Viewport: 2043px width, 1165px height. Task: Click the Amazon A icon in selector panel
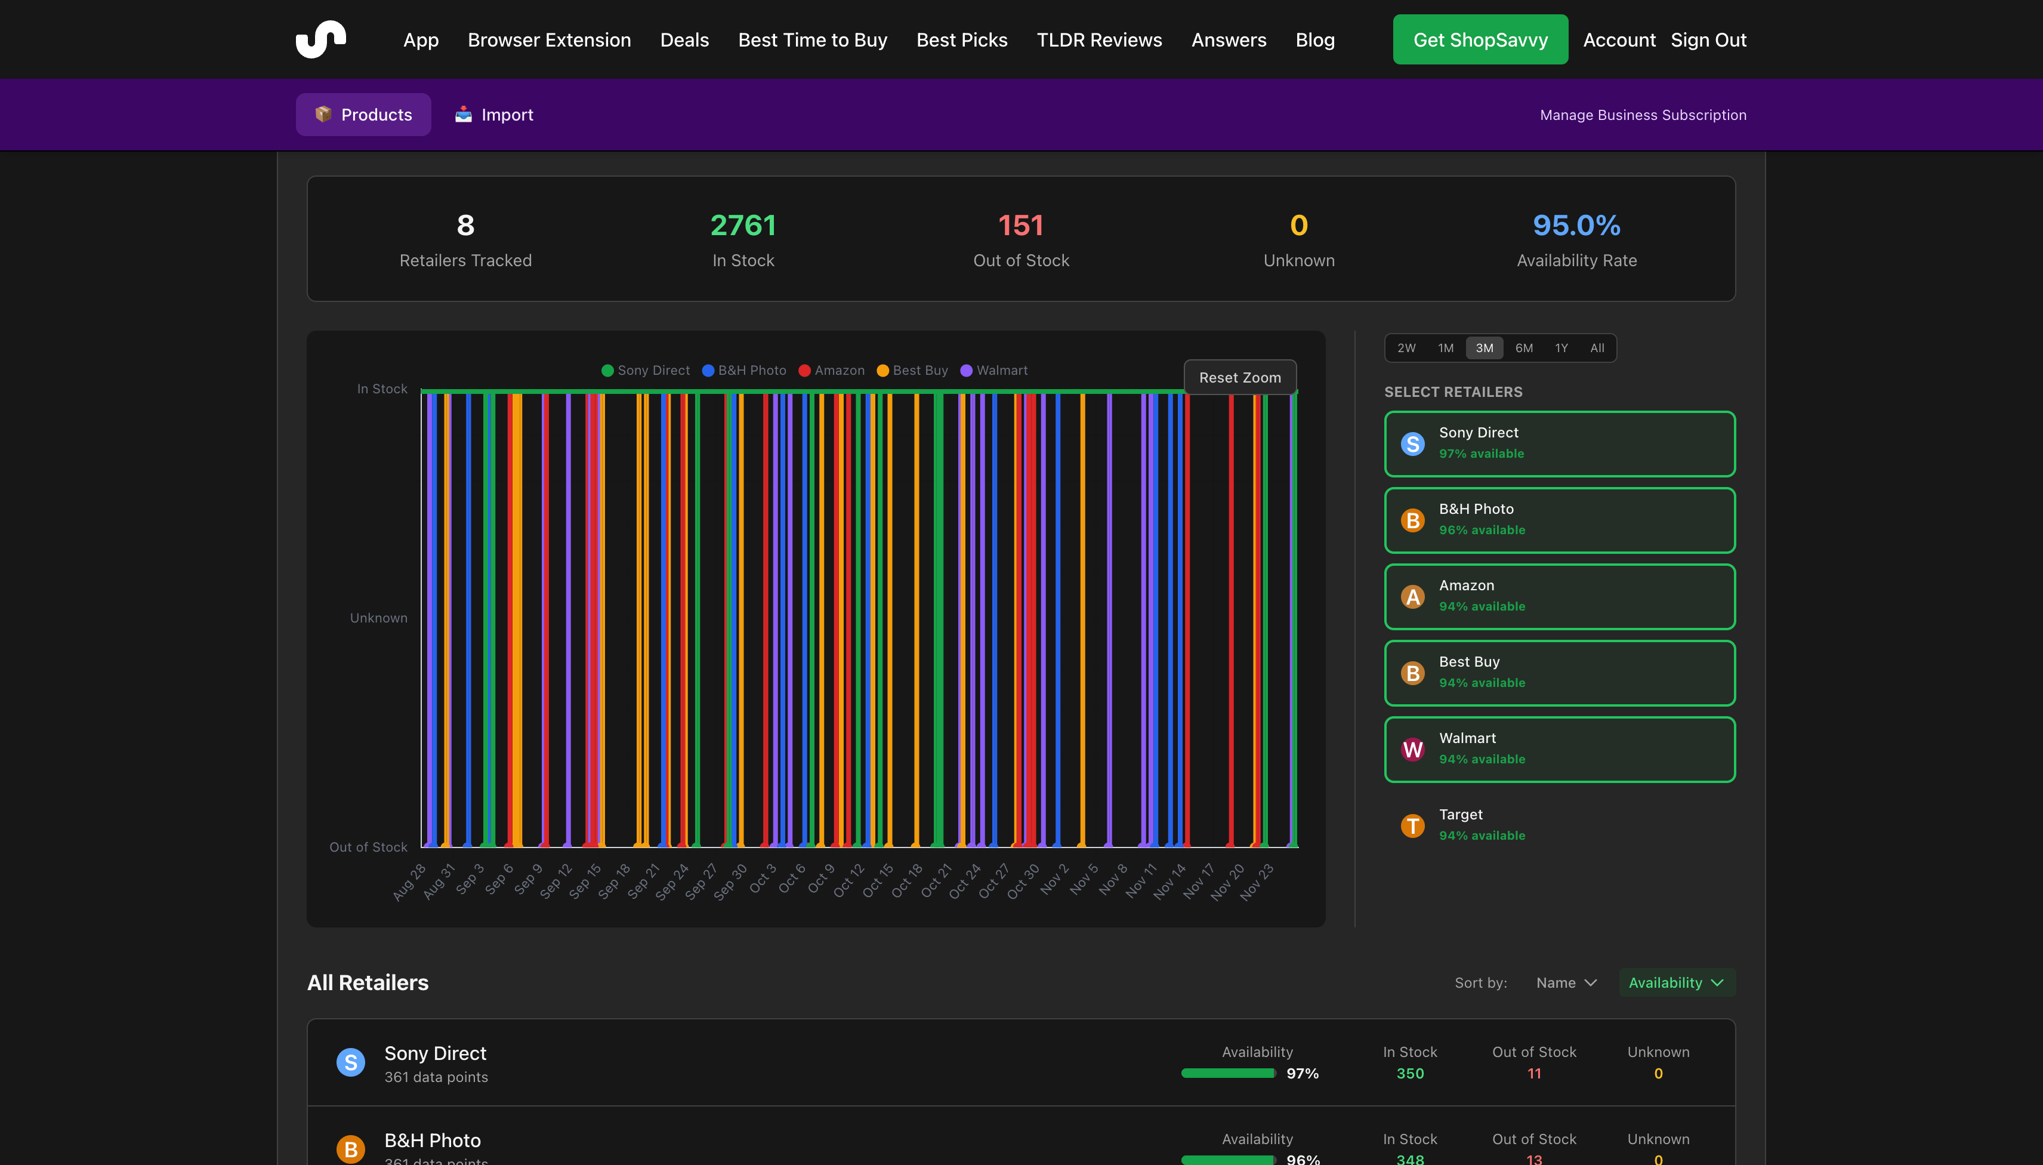(x=1412, y=596)
